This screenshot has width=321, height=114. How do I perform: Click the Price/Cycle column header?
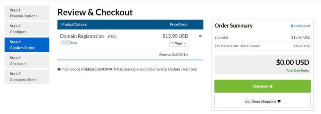[x=179, y=24]
